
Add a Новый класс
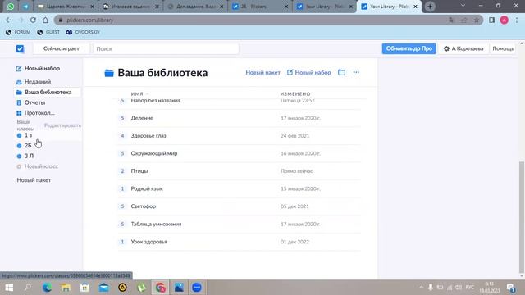(38, 166)
